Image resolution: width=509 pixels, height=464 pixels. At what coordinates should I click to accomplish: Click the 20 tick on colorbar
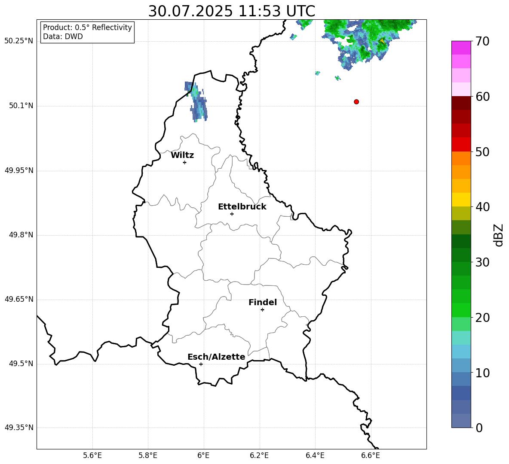[x=482, y=318]
